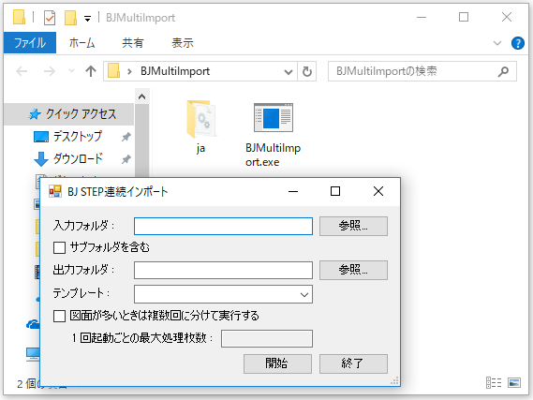Click the 出力フォルダ text field

click(x=223, y=270)
